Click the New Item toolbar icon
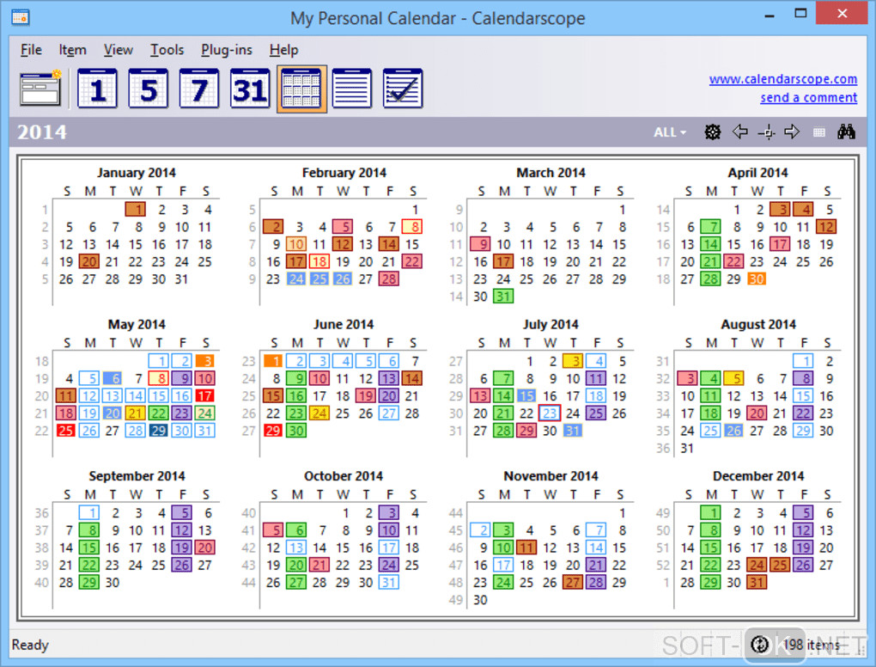The width and height of the screenshot is (876, 667). 40,89
